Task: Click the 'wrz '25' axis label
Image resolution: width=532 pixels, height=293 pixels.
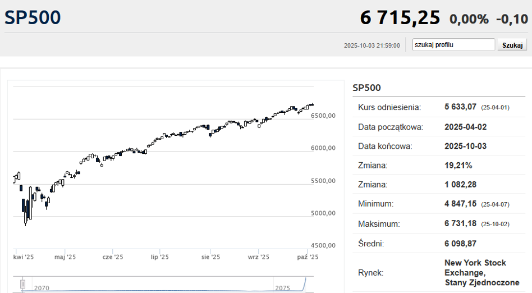Action: 259,257
